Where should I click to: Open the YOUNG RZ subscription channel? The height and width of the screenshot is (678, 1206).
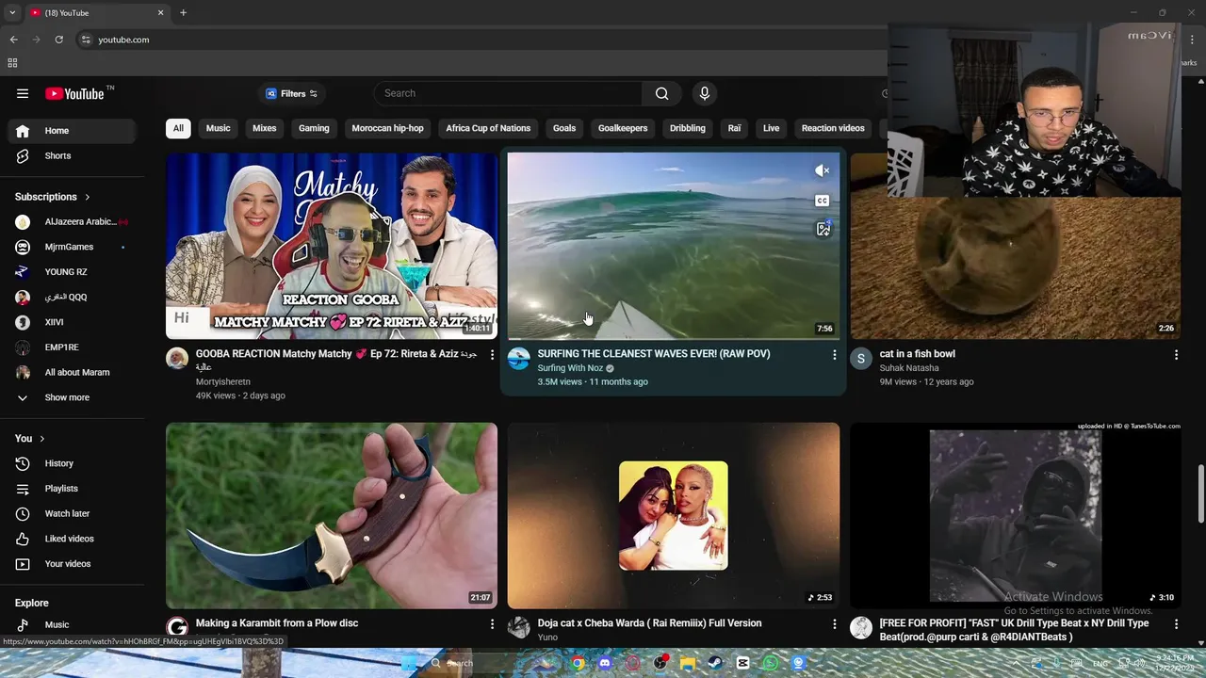[72, 272]
